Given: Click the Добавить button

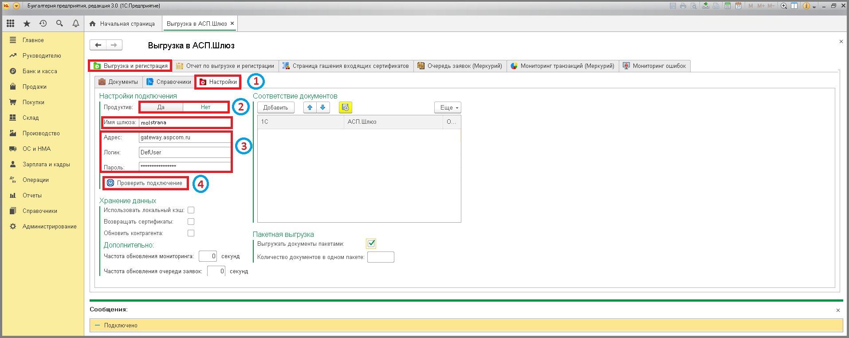Looking at the screenshot, I should coord(275,107).
